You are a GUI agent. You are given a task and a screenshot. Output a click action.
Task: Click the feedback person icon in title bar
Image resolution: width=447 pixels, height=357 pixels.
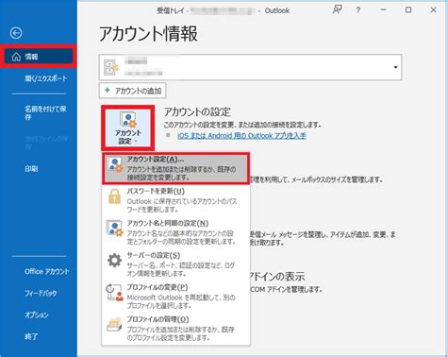(338, 9)
